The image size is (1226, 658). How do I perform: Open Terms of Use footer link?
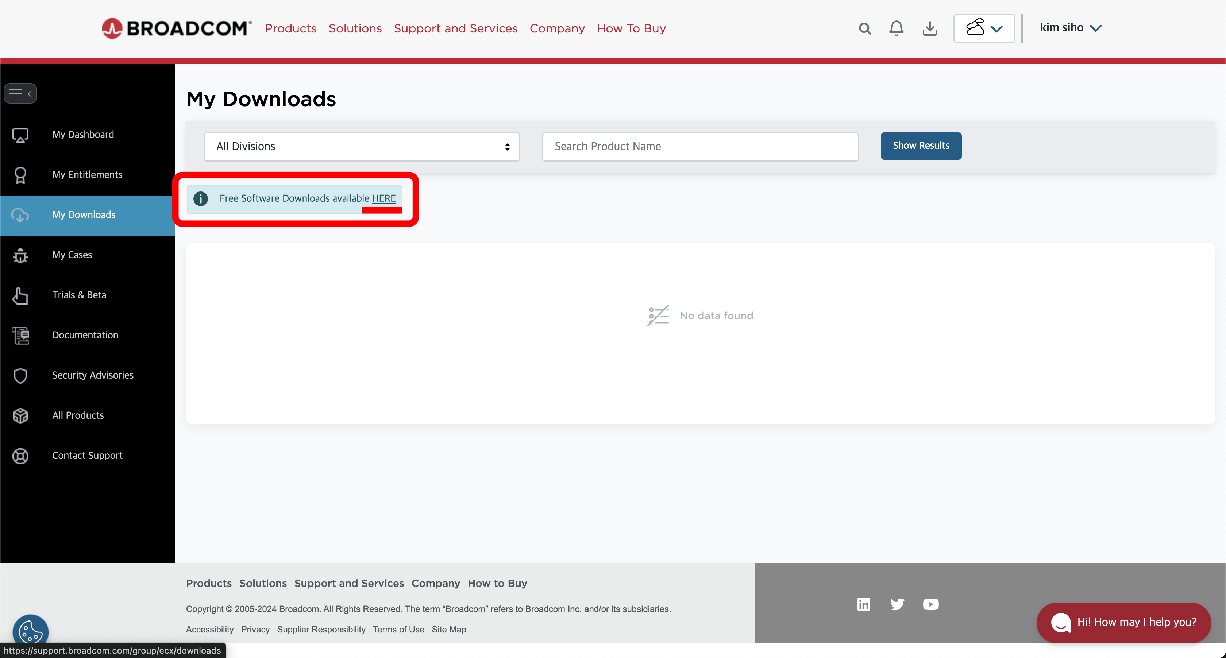398,630
